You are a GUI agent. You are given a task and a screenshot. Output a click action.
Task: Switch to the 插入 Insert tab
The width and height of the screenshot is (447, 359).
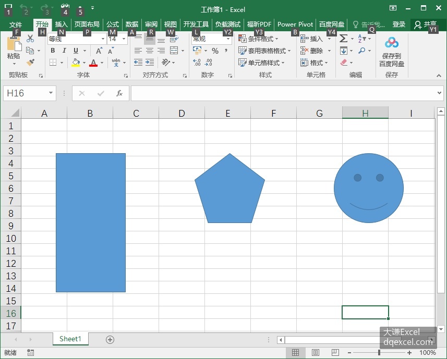(62, 24)
